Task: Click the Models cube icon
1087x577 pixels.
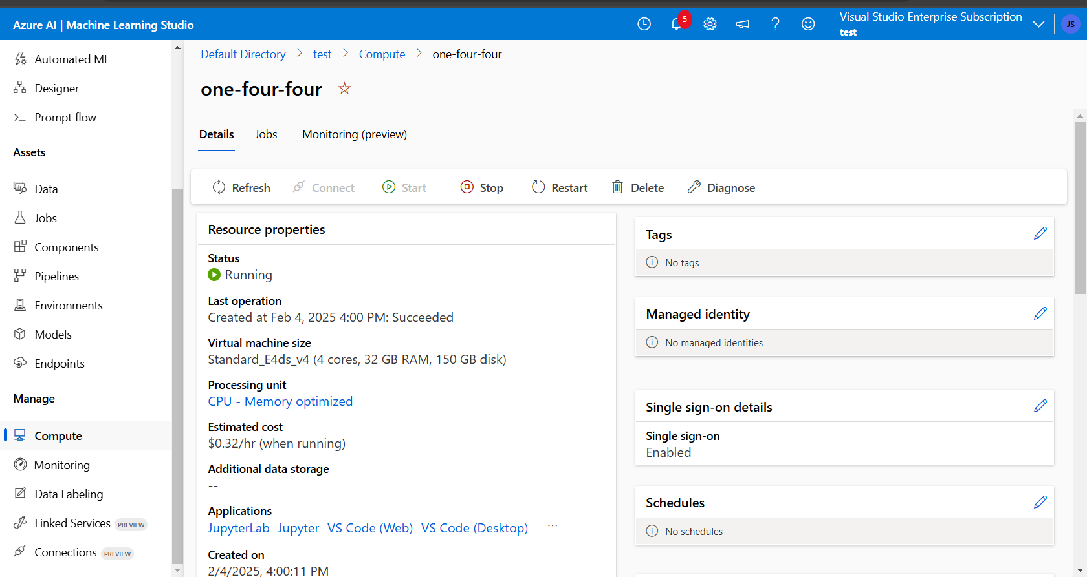Action: pos(20,333)
